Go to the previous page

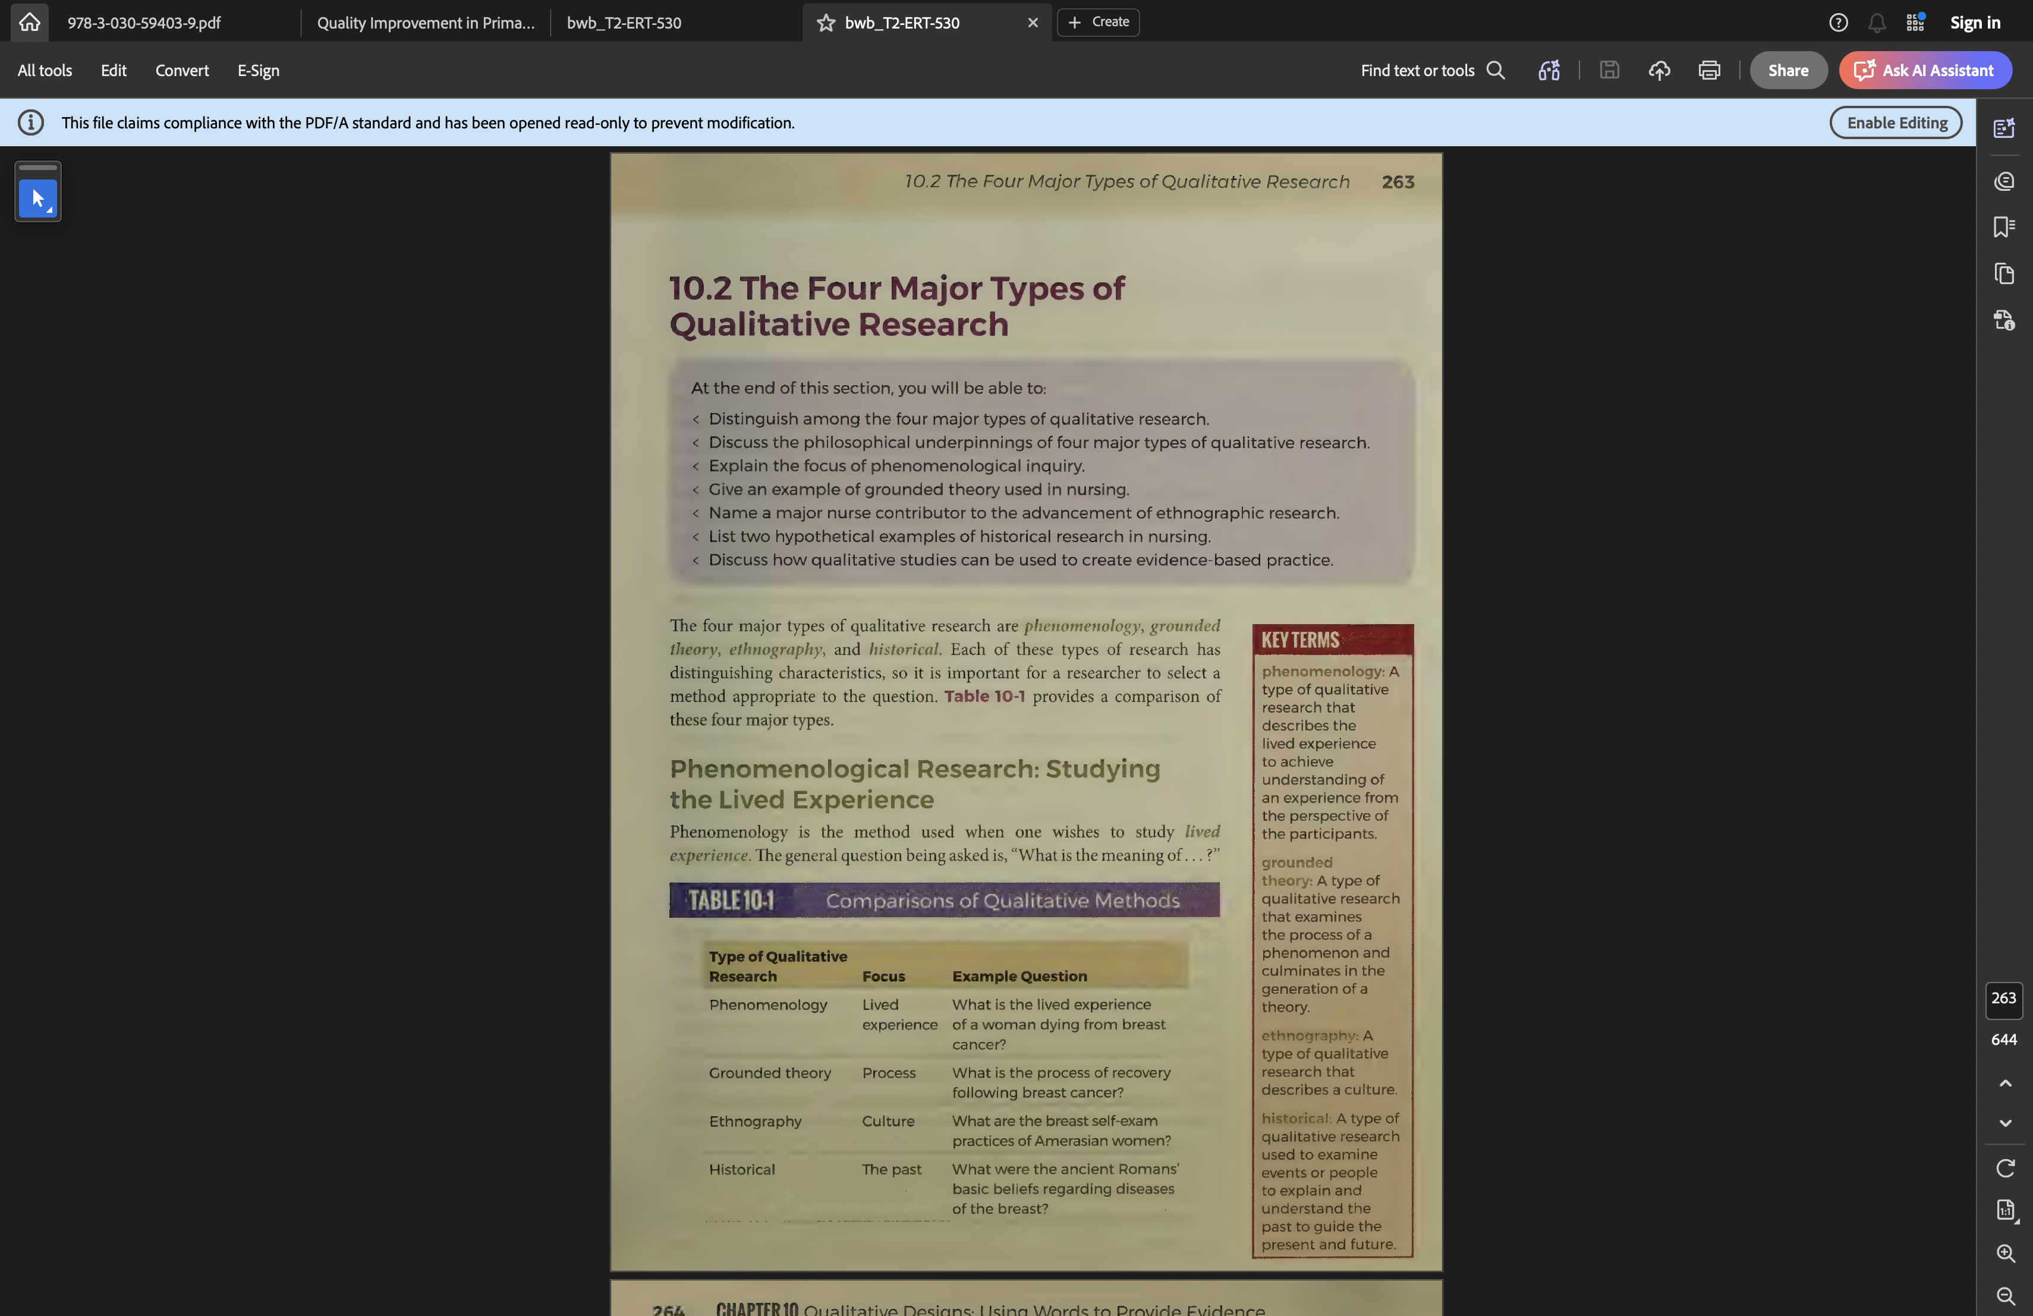2005,1083
